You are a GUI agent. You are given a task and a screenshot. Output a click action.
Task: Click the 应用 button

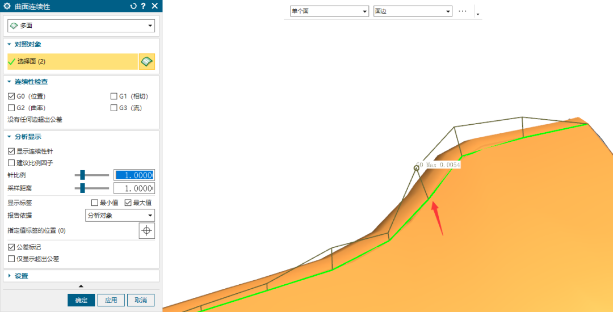111,300
